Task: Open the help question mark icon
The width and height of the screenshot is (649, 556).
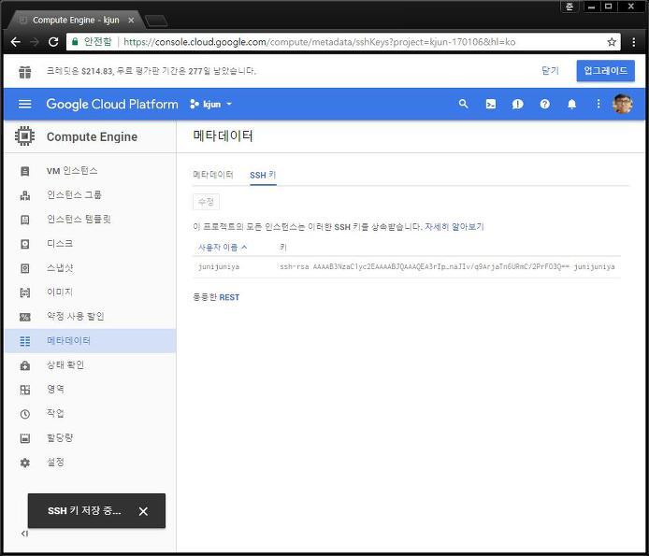Action: pyautogui.click(x=544, y=104)
